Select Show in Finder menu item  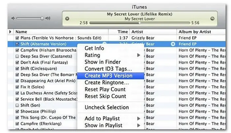[x=111, y=62]
